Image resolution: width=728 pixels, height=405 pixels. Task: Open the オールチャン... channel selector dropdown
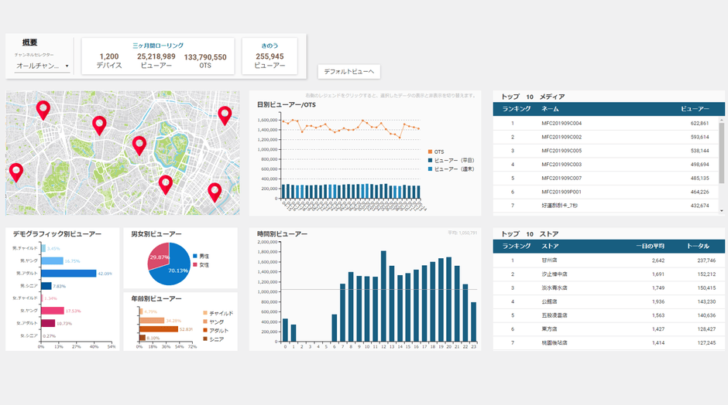coord(43,66)
